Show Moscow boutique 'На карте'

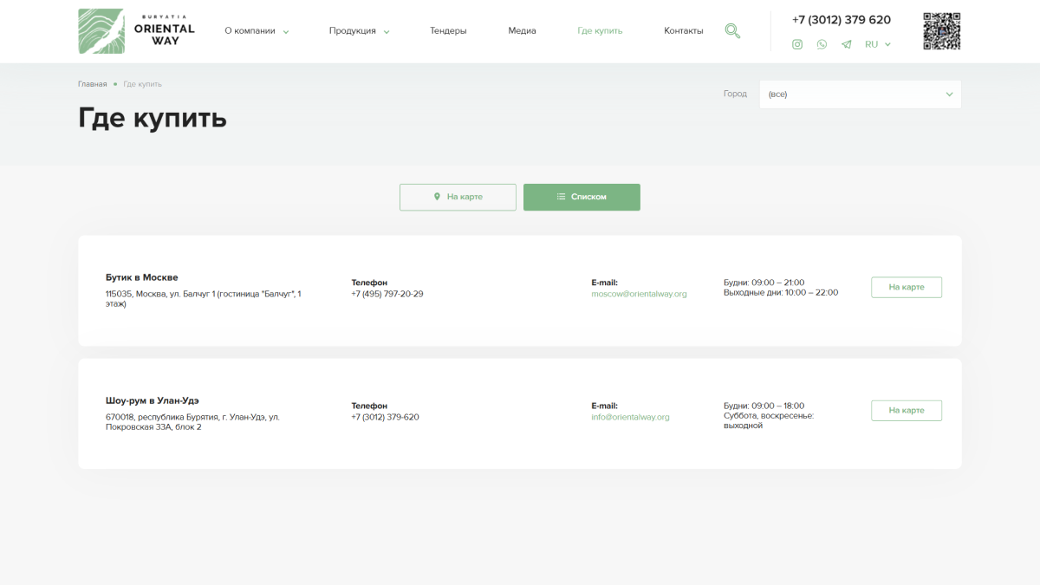(x=906, y=287)
